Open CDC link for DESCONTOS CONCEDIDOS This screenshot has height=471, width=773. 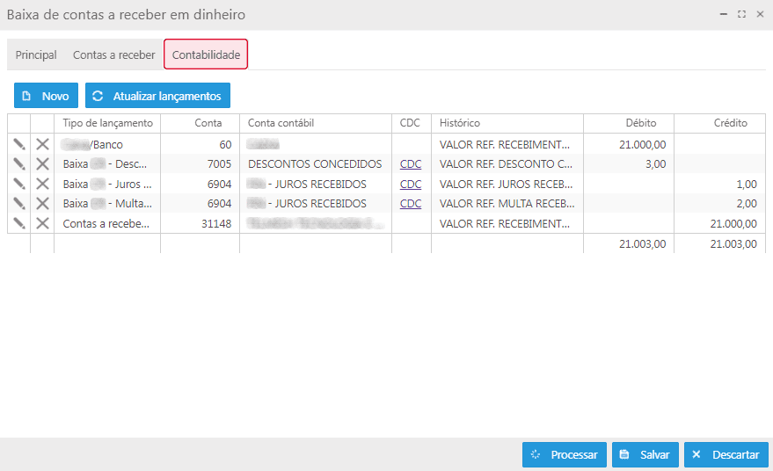(411, 163)
